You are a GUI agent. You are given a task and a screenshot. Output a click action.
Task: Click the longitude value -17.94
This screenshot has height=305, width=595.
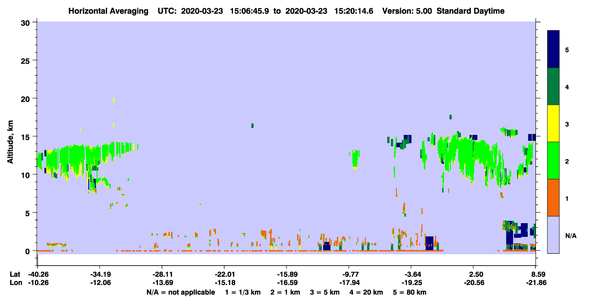coord(349,283)
